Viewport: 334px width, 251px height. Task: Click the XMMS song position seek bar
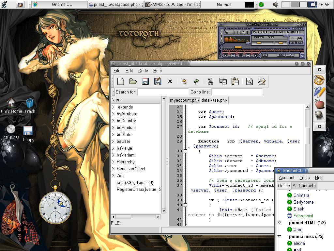click(263, 47)
